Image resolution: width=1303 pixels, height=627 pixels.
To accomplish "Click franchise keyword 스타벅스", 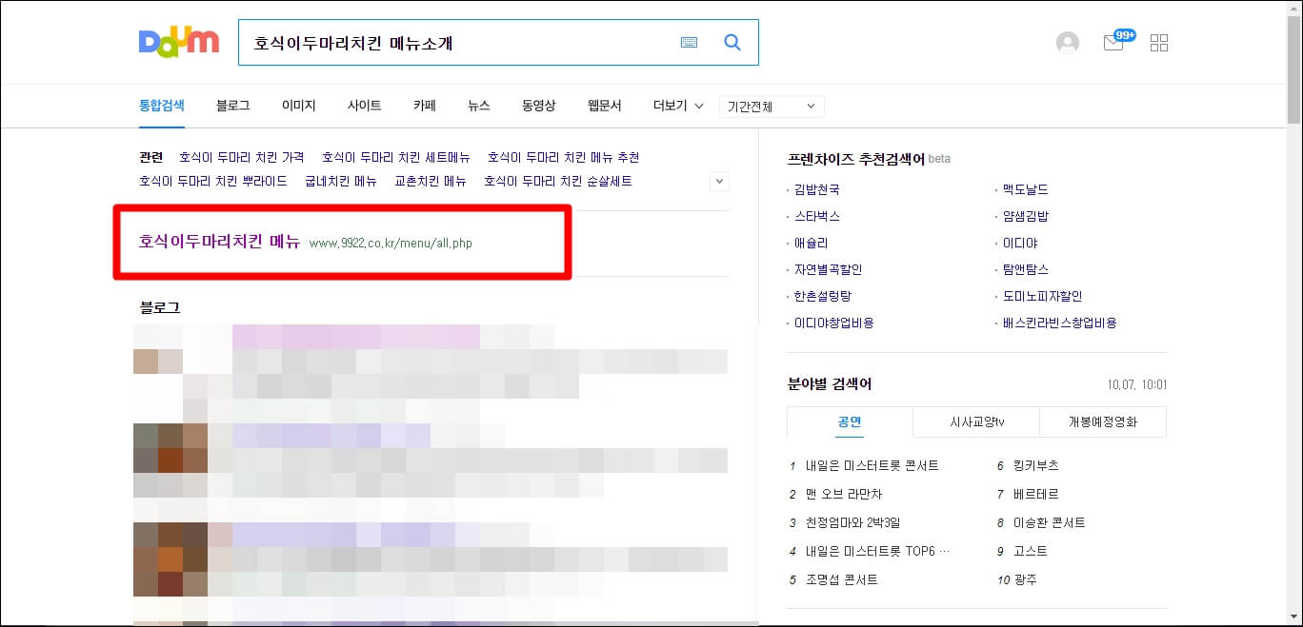I will pyautogui.click(x=817, y=216).
